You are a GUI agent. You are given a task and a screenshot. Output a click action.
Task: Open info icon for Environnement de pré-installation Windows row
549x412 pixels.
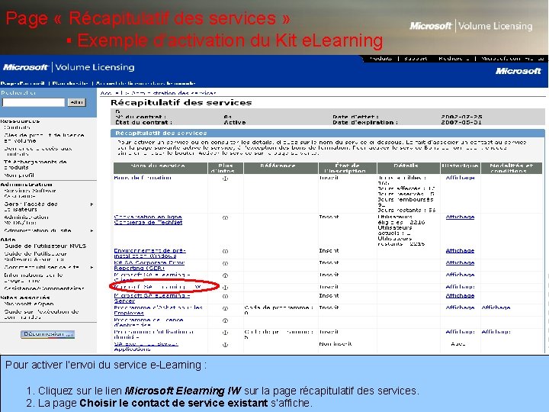click(225, 251)
